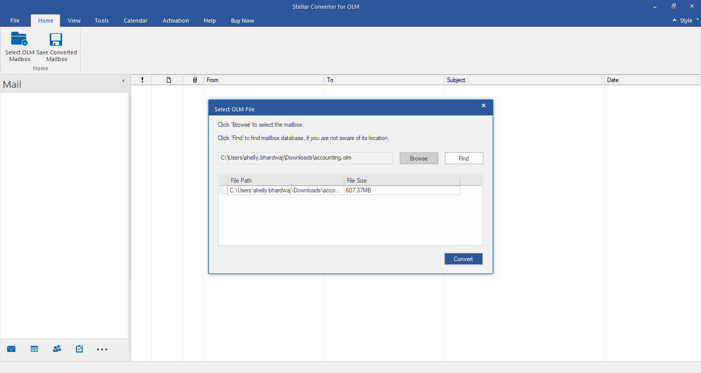701x373 pixels.
Task: Close the Select OLM File dialog
Action: click(483, 106)
